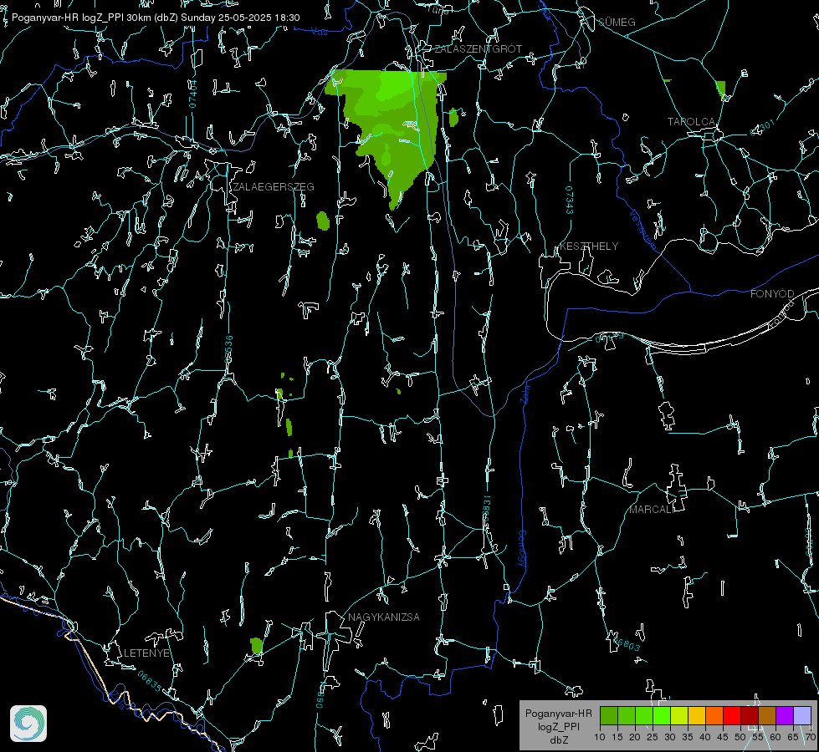
Task: Select the KESZTHELY city label
Action: [589, 246]
